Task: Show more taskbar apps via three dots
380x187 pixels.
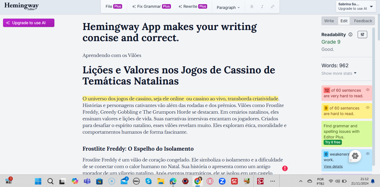Action: coord(273,181)
